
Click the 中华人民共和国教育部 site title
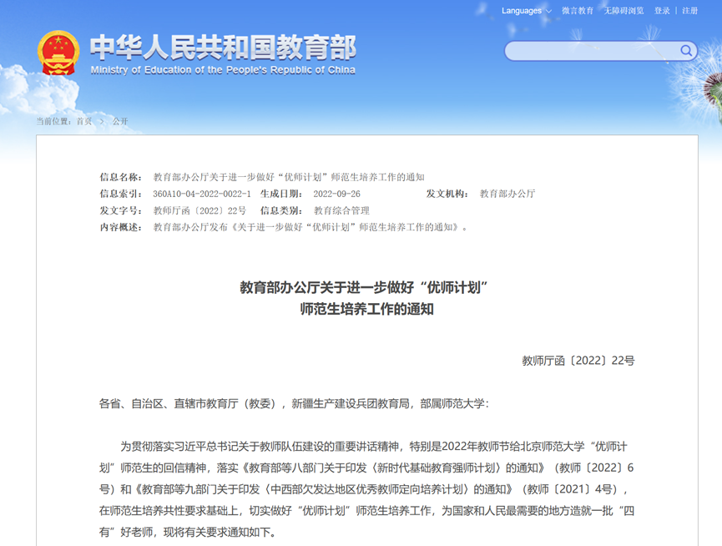tap(223, 47)
